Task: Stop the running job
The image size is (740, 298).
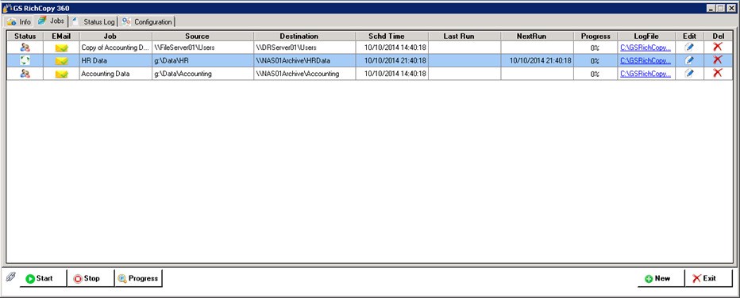Action: pyautogui.click(x=91, y=278)
